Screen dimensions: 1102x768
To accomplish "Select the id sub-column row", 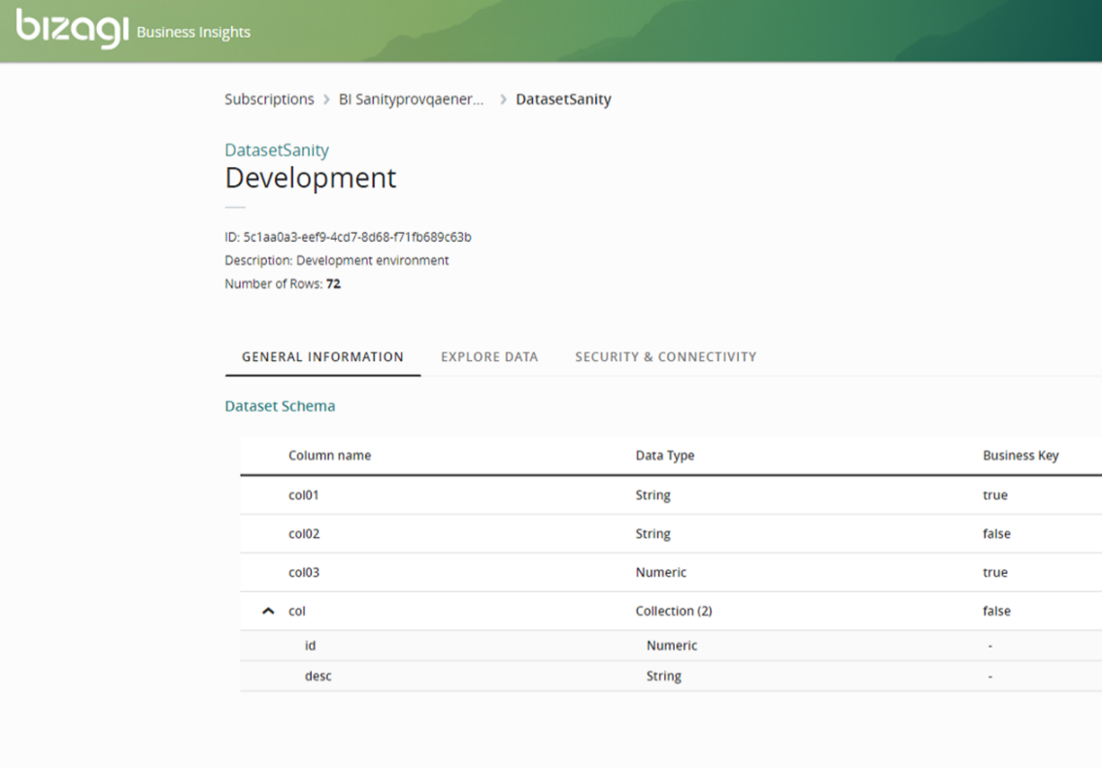I will [671, 645].
